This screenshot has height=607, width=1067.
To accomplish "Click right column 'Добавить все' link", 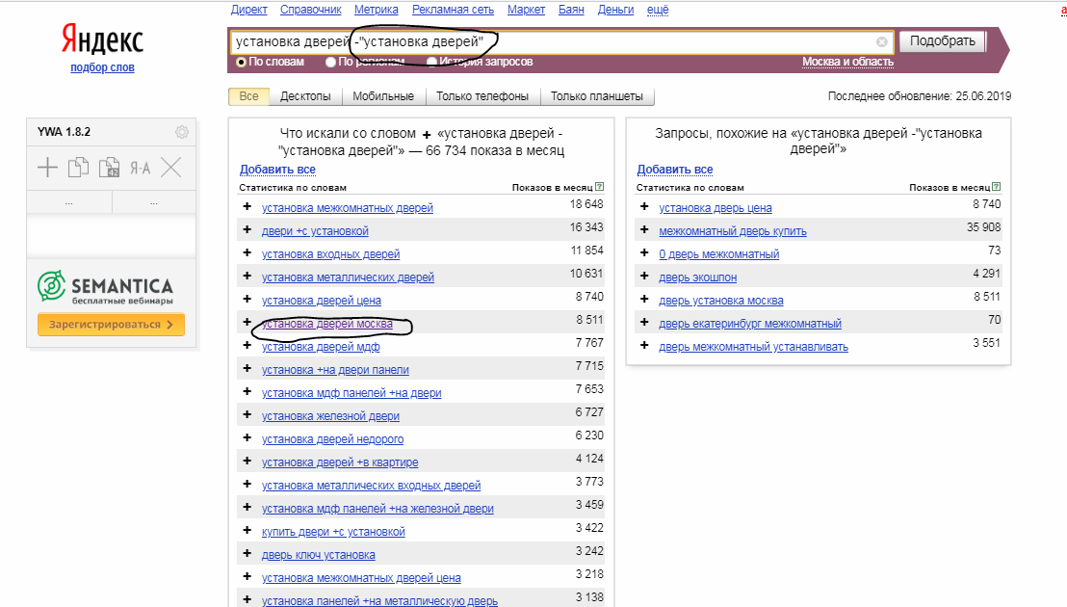I will tap(675, 169).
